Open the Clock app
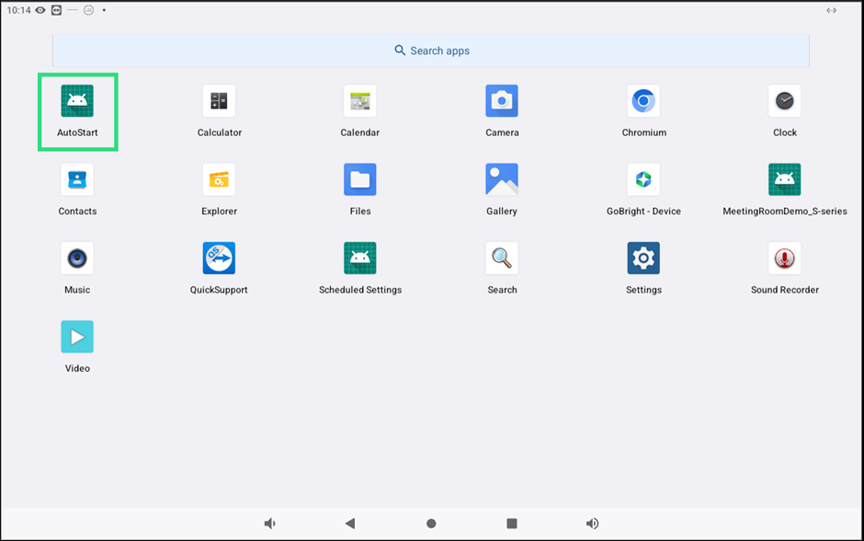Viewport: 864px width, 541px height. pos(784,101)
